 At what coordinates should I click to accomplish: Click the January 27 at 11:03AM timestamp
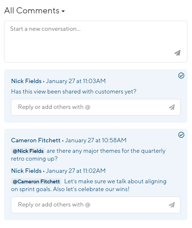[76, 81]
